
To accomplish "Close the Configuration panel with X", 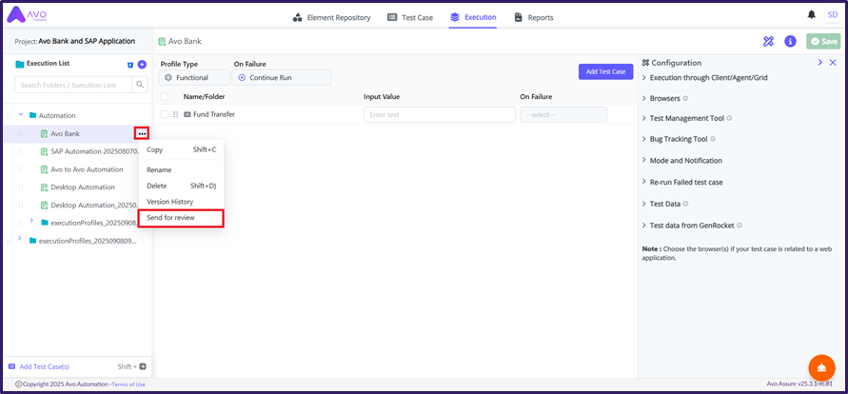I will (x=833, y=63).
